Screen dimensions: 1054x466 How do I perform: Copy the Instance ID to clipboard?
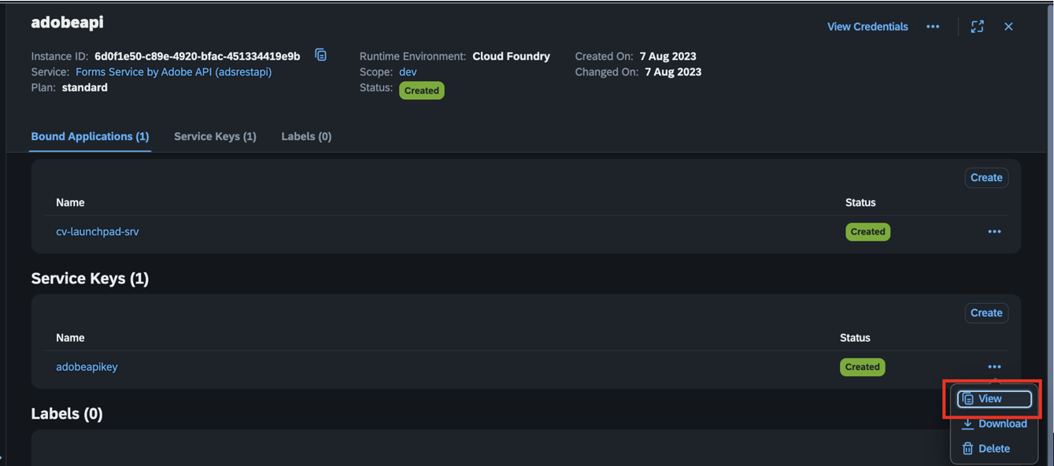(x=320, y=55)
